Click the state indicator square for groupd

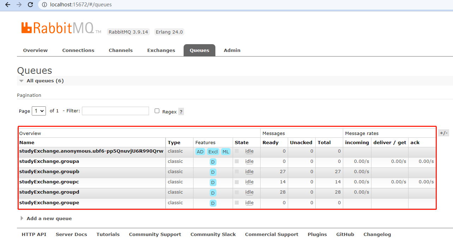click(x=237, y=192)
